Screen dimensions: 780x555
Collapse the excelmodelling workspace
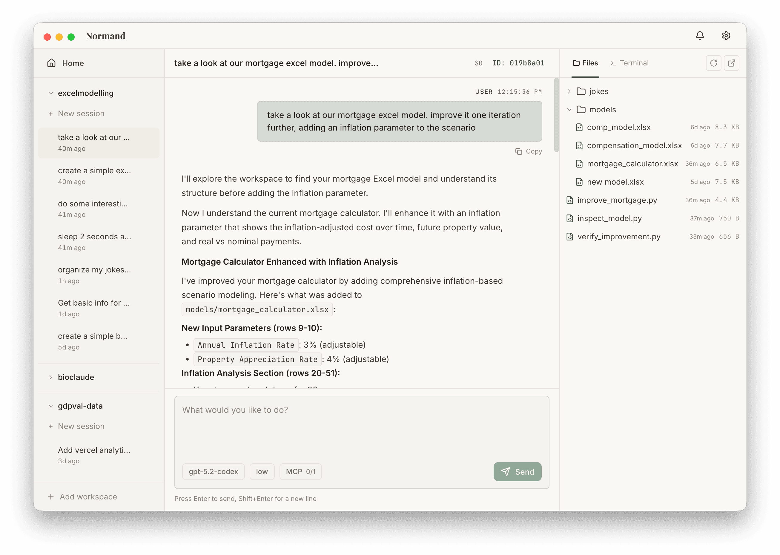click(x=50, y=93)
